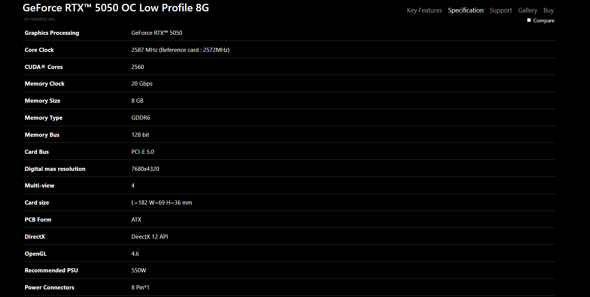
Task: Select the DirectX 12 API value
Action: 149,237
